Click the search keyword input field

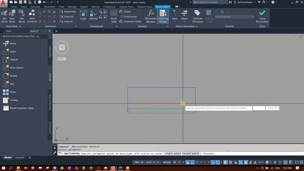[210, 2]
